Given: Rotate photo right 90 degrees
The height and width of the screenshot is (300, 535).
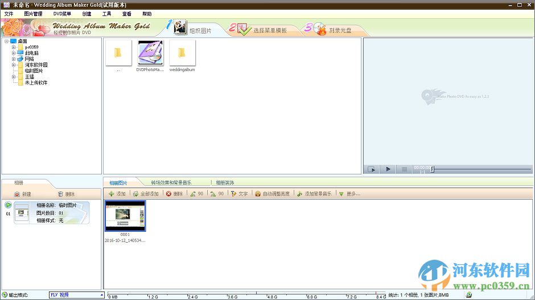Looking at the screenshot, I should coord(217,194).
